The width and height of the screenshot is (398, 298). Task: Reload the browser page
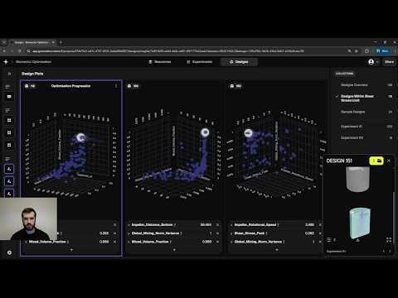pyautogui.click(x=20, y=51)
